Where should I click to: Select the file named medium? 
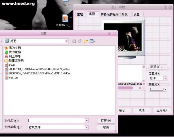(13, 78)
